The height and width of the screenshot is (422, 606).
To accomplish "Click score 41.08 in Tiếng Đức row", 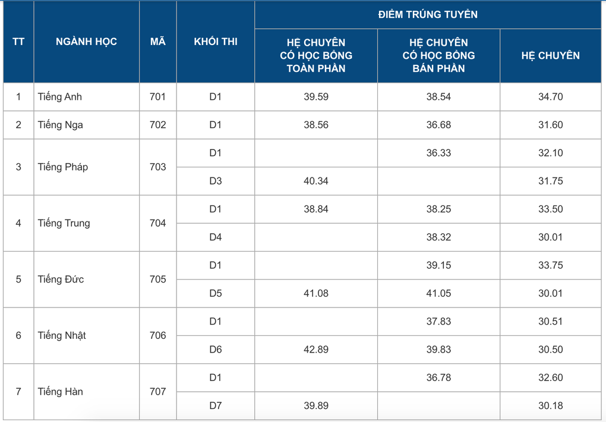I will click(x=315, y=293).
